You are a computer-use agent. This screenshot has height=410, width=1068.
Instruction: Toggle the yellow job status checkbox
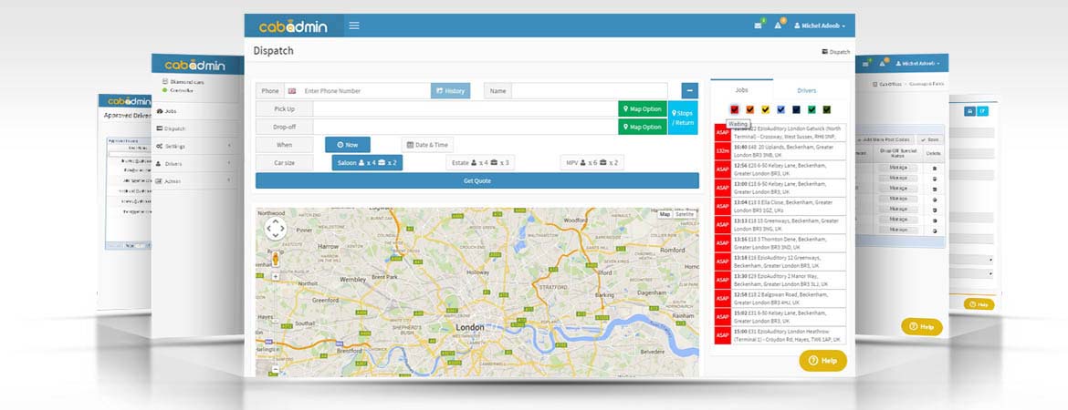pyautogui.click(x=766, y=109)
